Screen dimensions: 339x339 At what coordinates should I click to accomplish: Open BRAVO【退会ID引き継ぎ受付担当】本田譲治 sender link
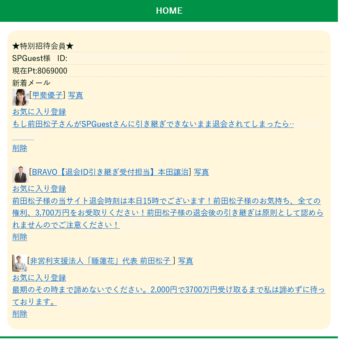pos(110,172)
